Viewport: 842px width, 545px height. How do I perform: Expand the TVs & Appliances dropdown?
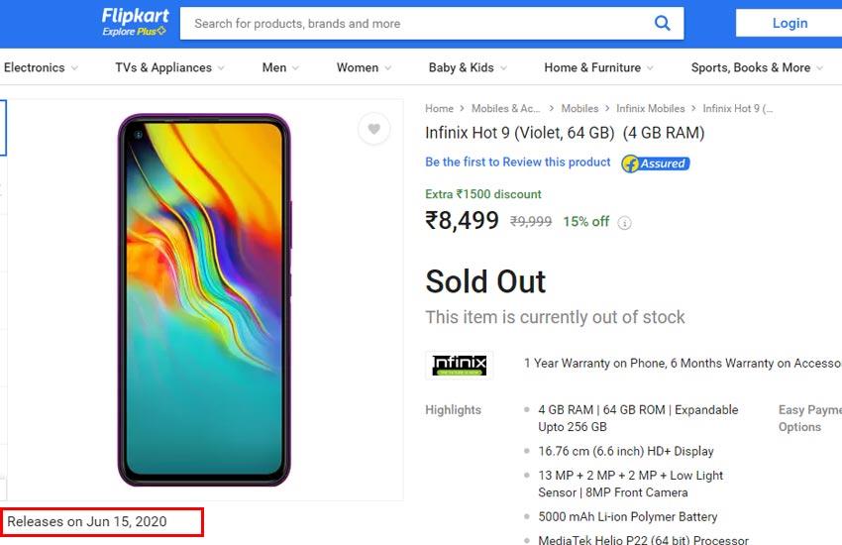[x=169, y=67]
